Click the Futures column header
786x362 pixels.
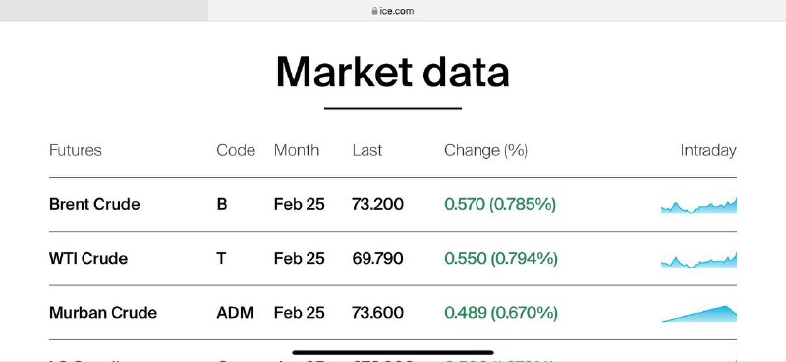[76, 150]
